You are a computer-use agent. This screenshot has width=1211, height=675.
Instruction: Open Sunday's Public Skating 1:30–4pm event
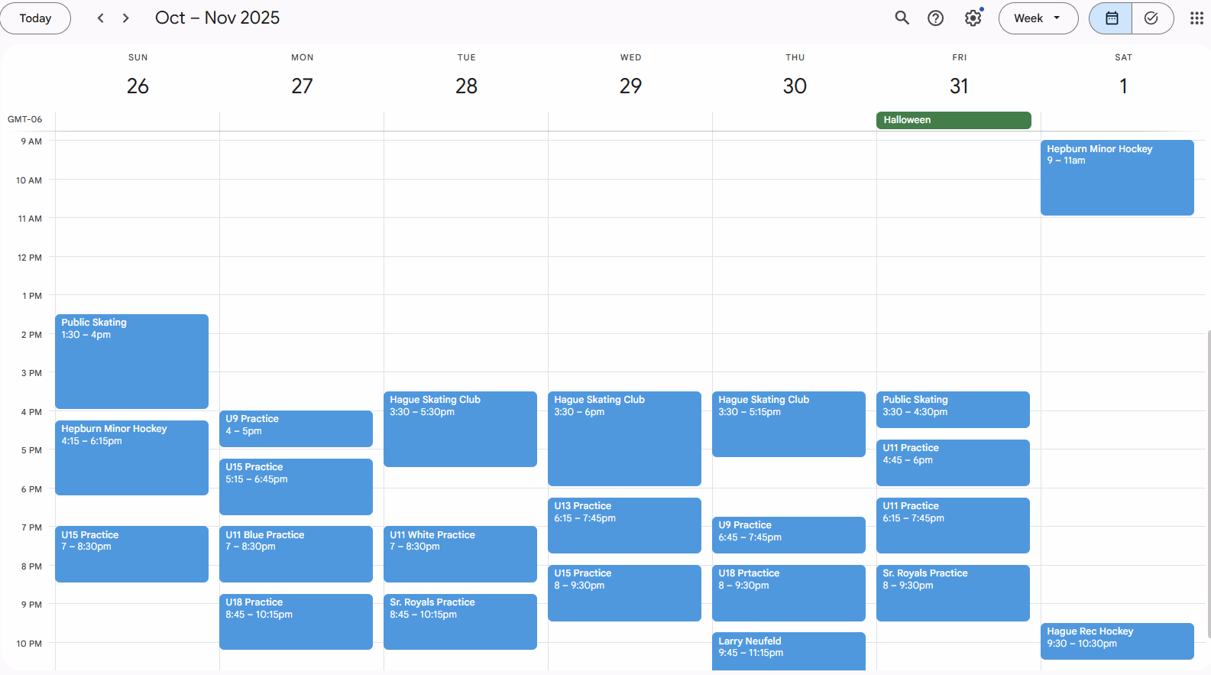pos(131,361)
